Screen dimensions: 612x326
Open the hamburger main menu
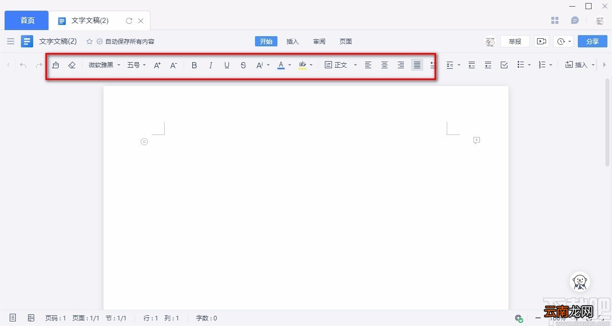tap(11, 41)
